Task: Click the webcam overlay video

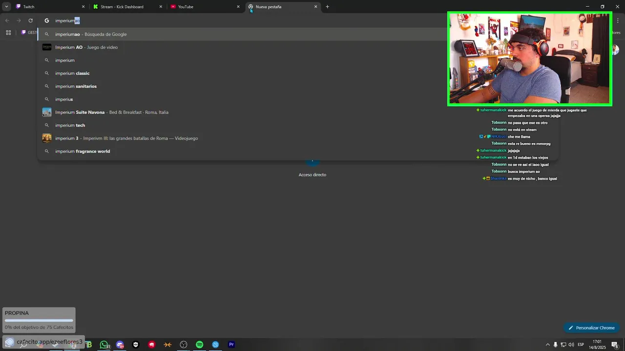Action: point(530,59)
